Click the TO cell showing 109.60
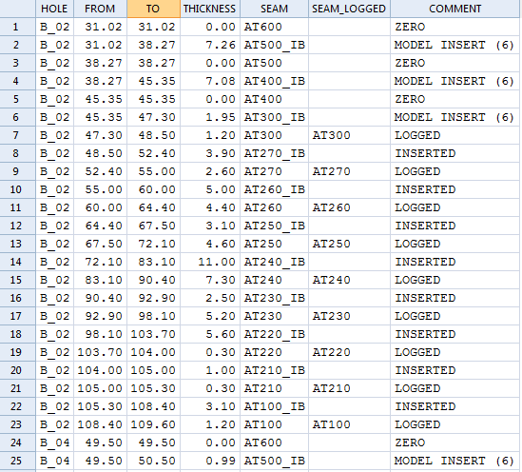Screen dimensions: 522x472 click(x=153, y=424)
